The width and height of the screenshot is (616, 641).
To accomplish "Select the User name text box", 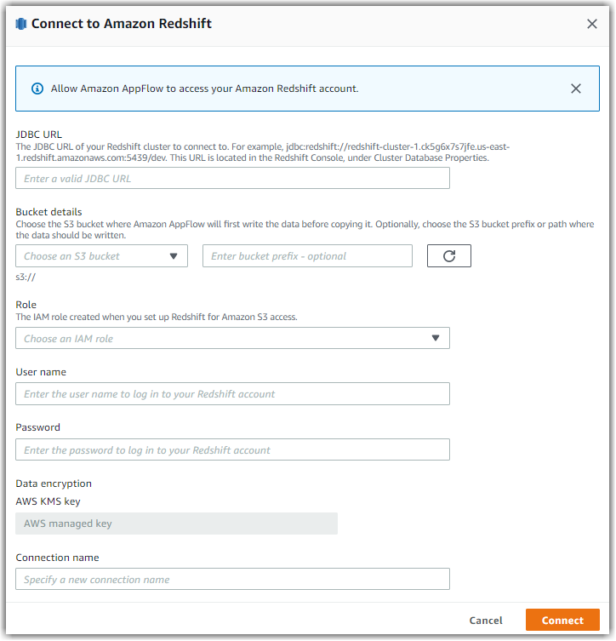I will pyautogui.click(x=232, y=393).
